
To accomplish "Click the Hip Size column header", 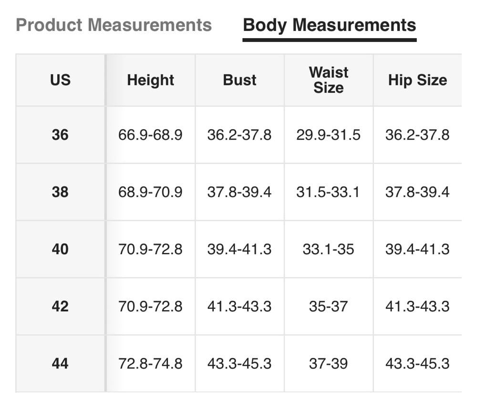I will click(x=417, y=80).
